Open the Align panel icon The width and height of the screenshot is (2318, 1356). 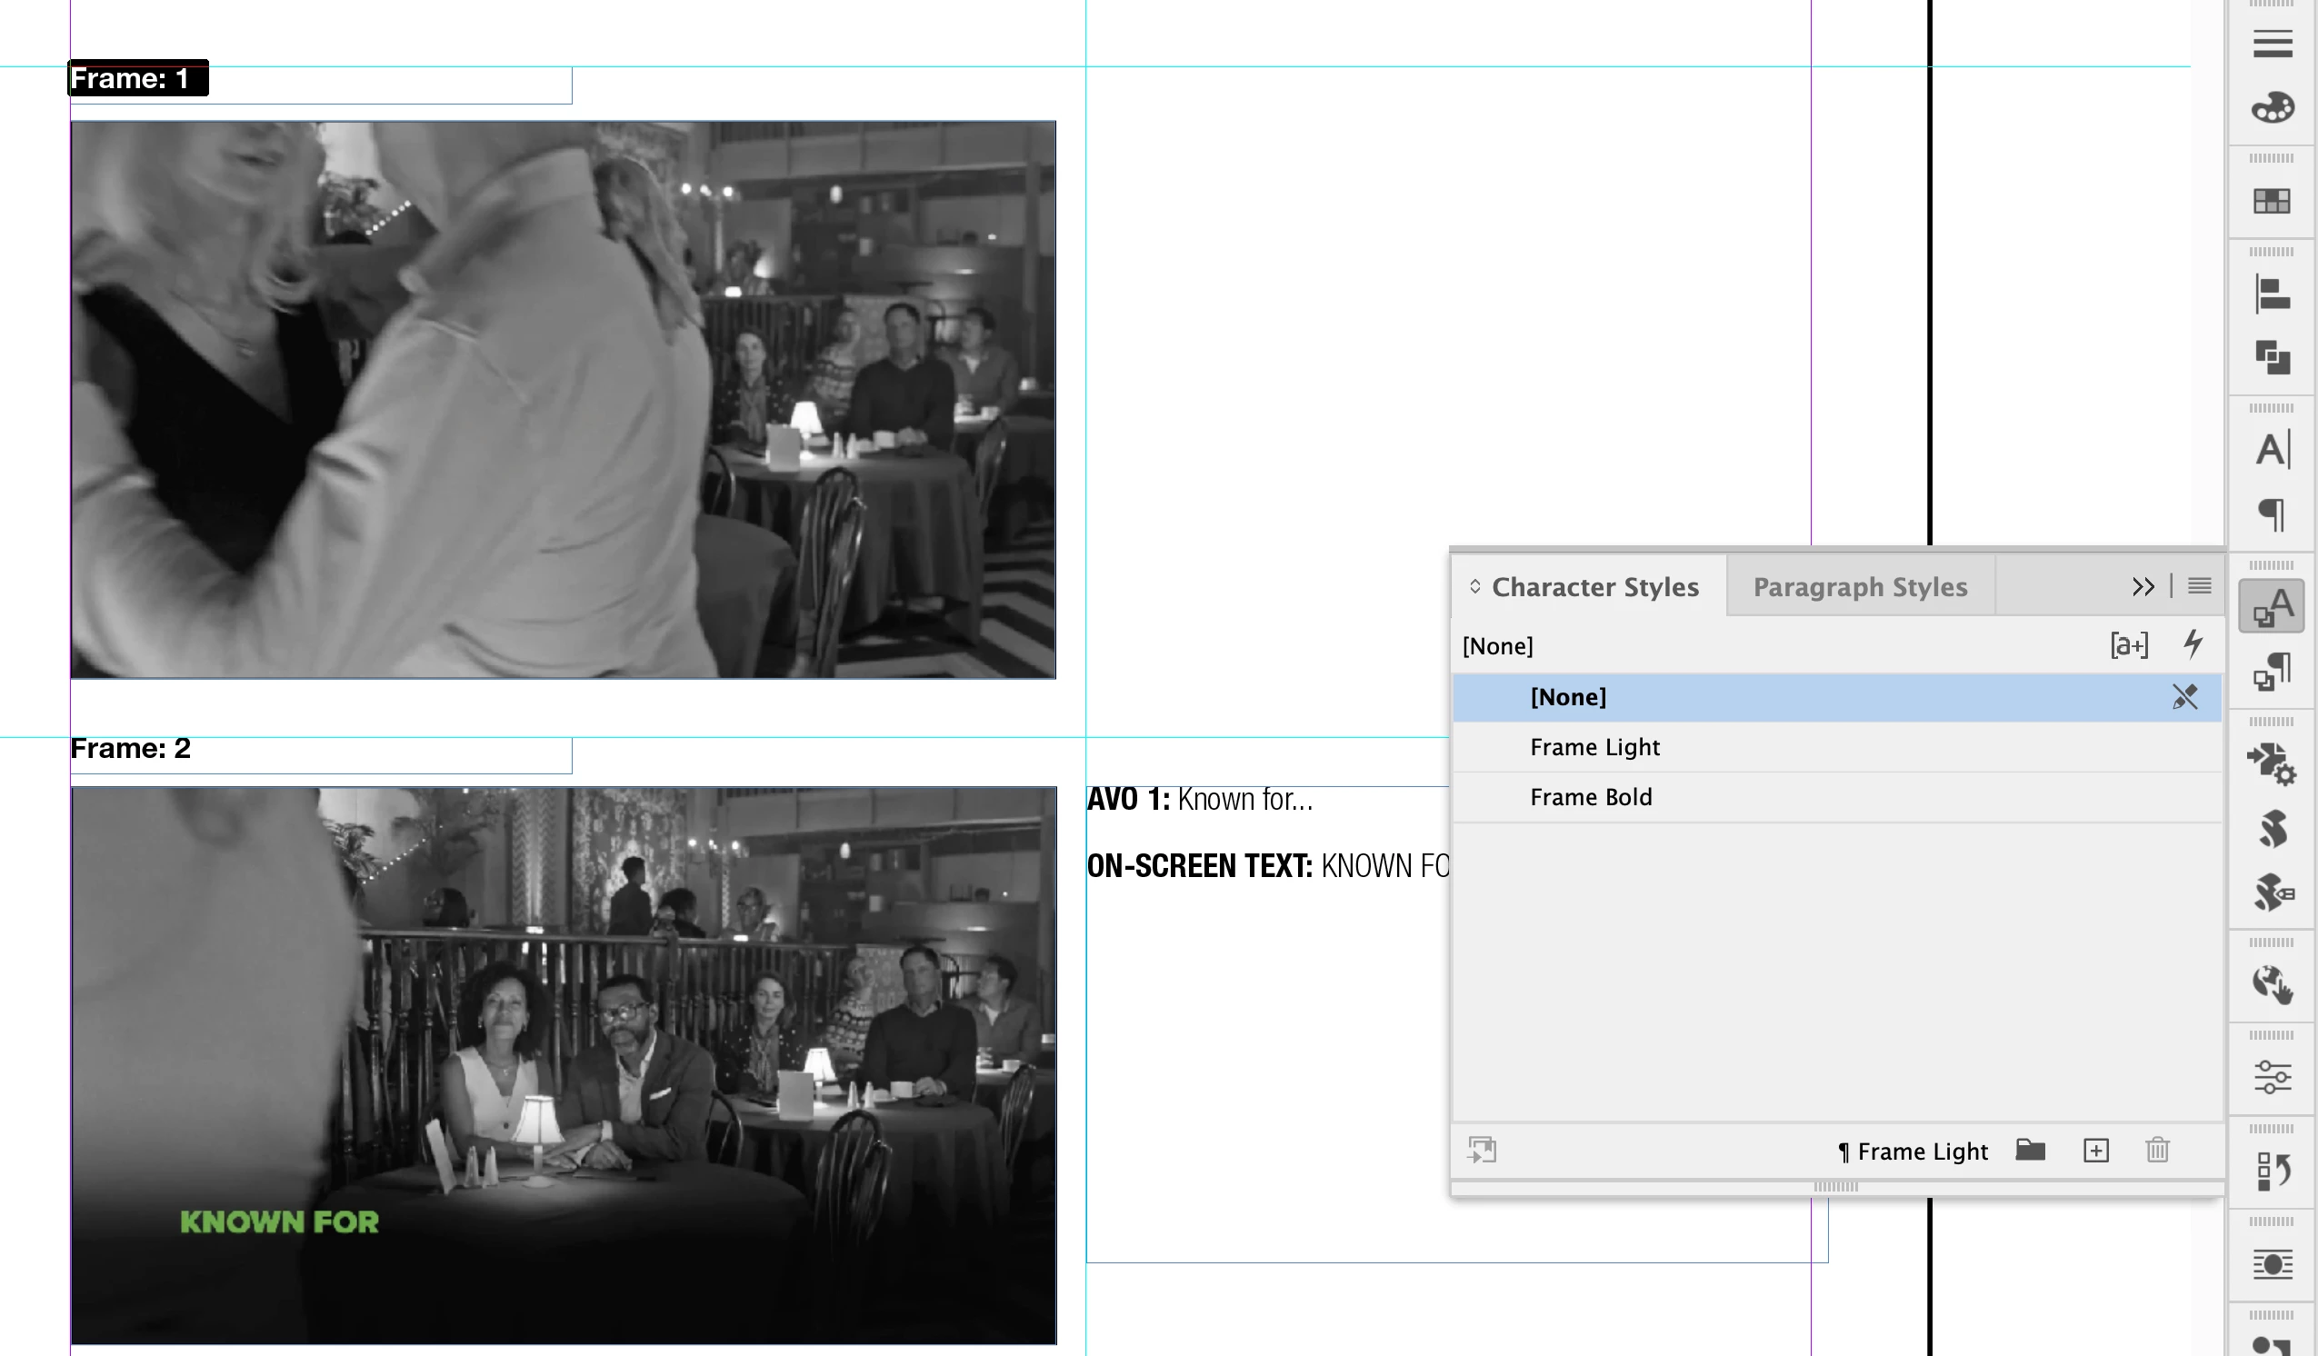coord(2272,294)
